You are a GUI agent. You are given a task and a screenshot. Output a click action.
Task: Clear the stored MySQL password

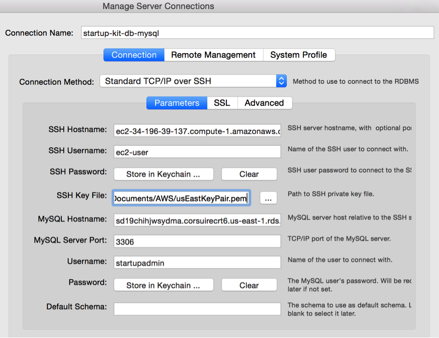click(x=249, y=285)
